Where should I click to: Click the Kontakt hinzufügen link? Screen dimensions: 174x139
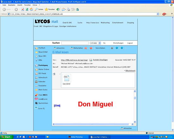coord(100,60)
